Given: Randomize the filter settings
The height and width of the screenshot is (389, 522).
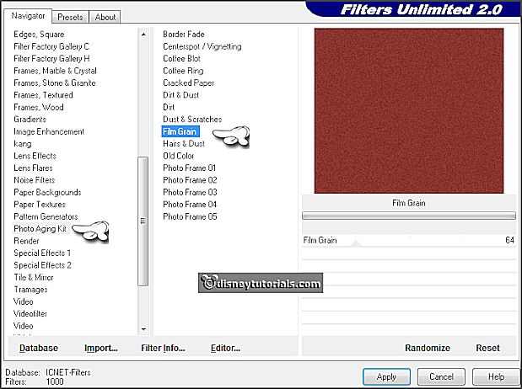Looking at the screenshot, I should (x=428, y=348).
